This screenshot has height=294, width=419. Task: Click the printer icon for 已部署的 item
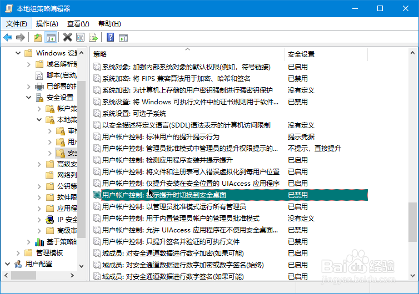39,87
